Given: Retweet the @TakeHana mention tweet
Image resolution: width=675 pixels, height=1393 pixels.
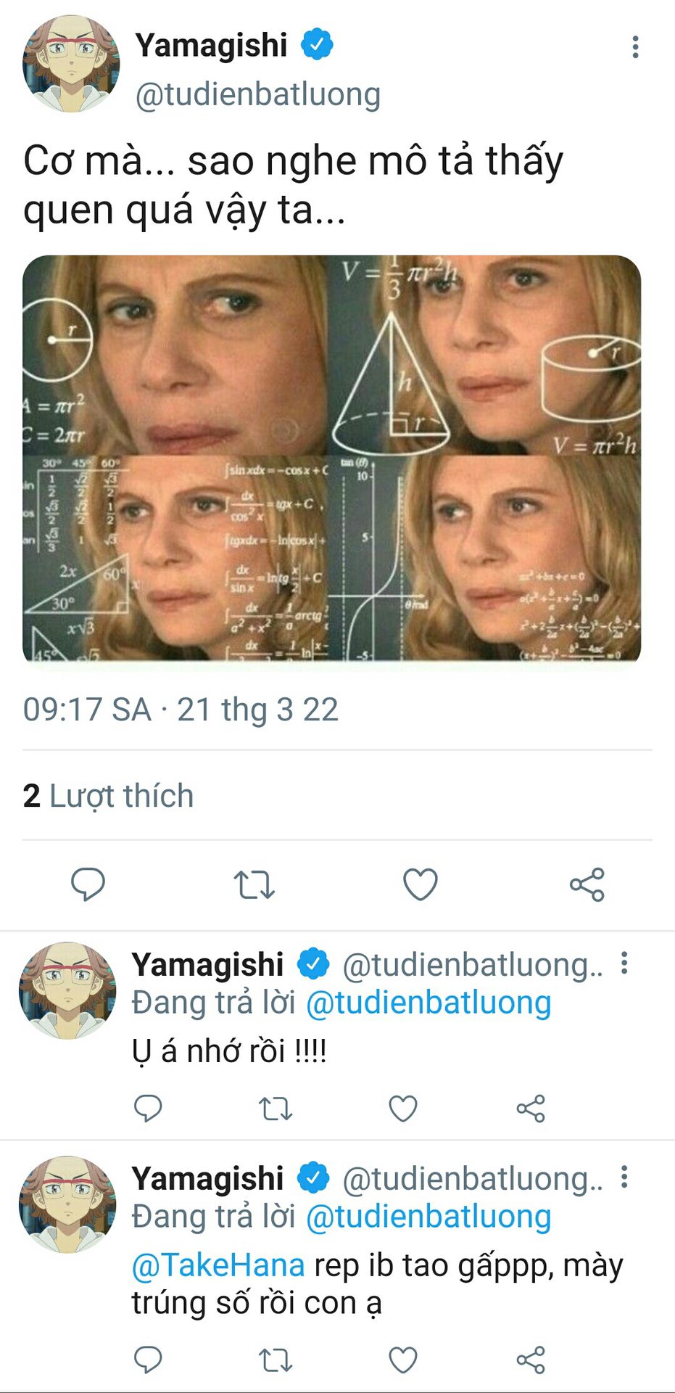Looking at the screenshot, I should pos(276,1360).
